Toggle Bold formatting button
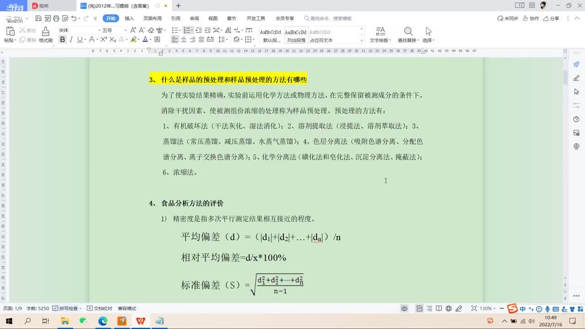Viewport: 585px width, 329px height. 63,40
